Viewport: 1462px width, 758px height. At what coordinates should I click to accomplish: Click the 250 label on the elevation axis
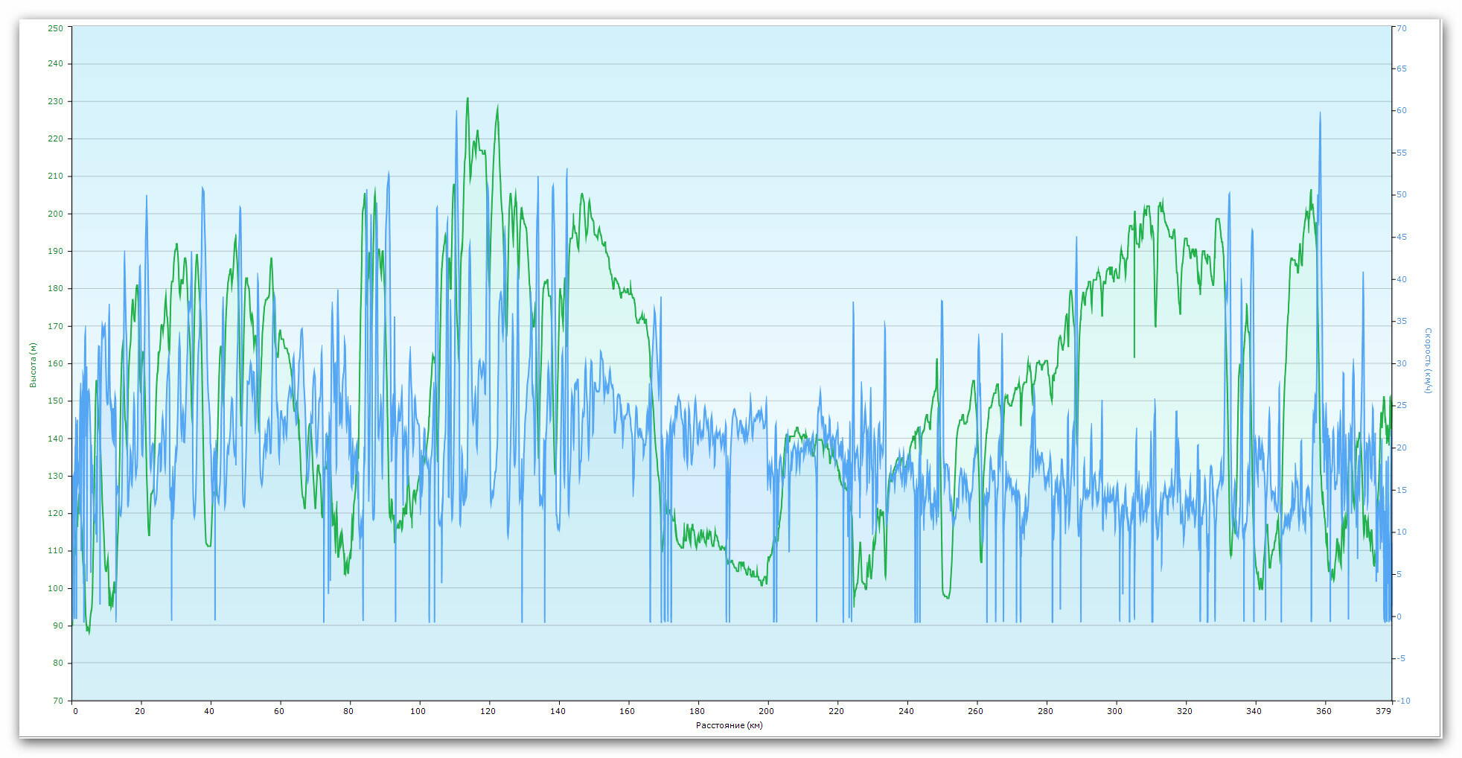click(55, 28)
